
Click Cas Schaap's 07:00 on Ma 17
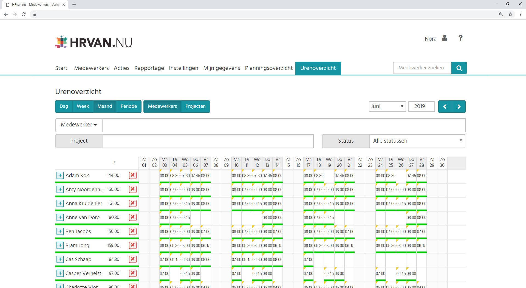click(309, 260)
